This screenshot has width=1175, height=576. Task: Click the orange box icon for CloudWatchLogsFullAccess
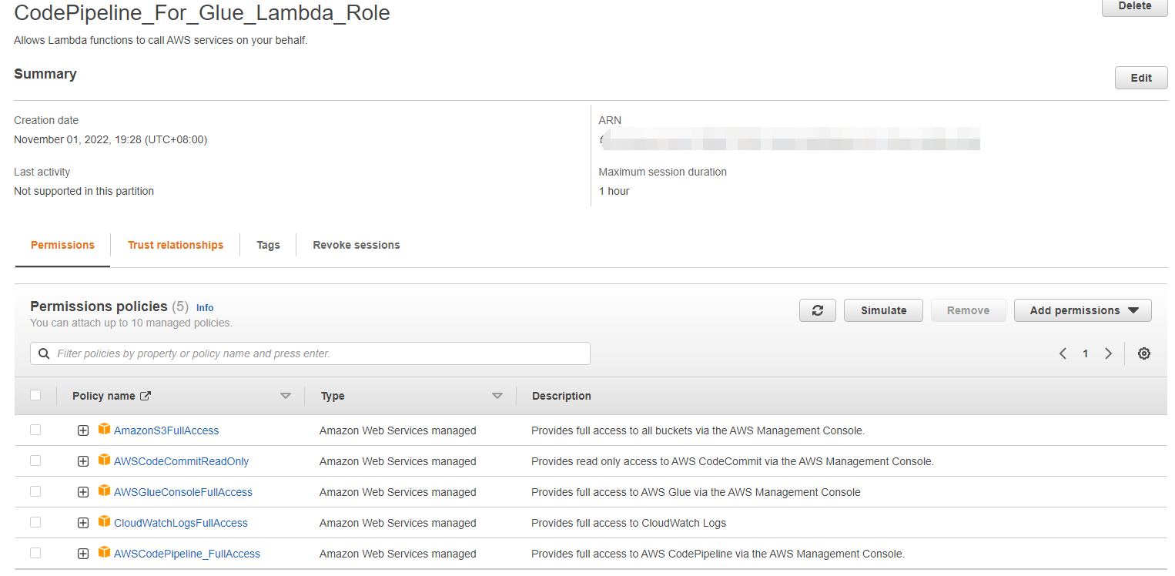(105, 522)
